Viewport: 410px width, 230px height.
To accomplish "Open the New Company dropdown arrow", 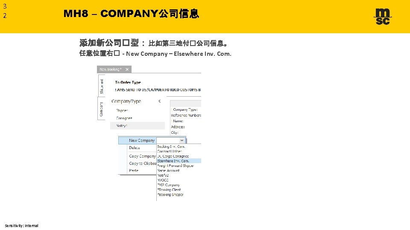I will pyautogui.click(x=182, y=140).
